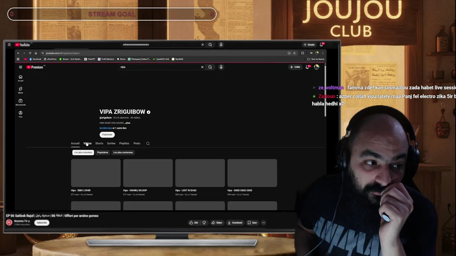
Task: Open the bio.link/vipa link
Action: tap(105, 128)
